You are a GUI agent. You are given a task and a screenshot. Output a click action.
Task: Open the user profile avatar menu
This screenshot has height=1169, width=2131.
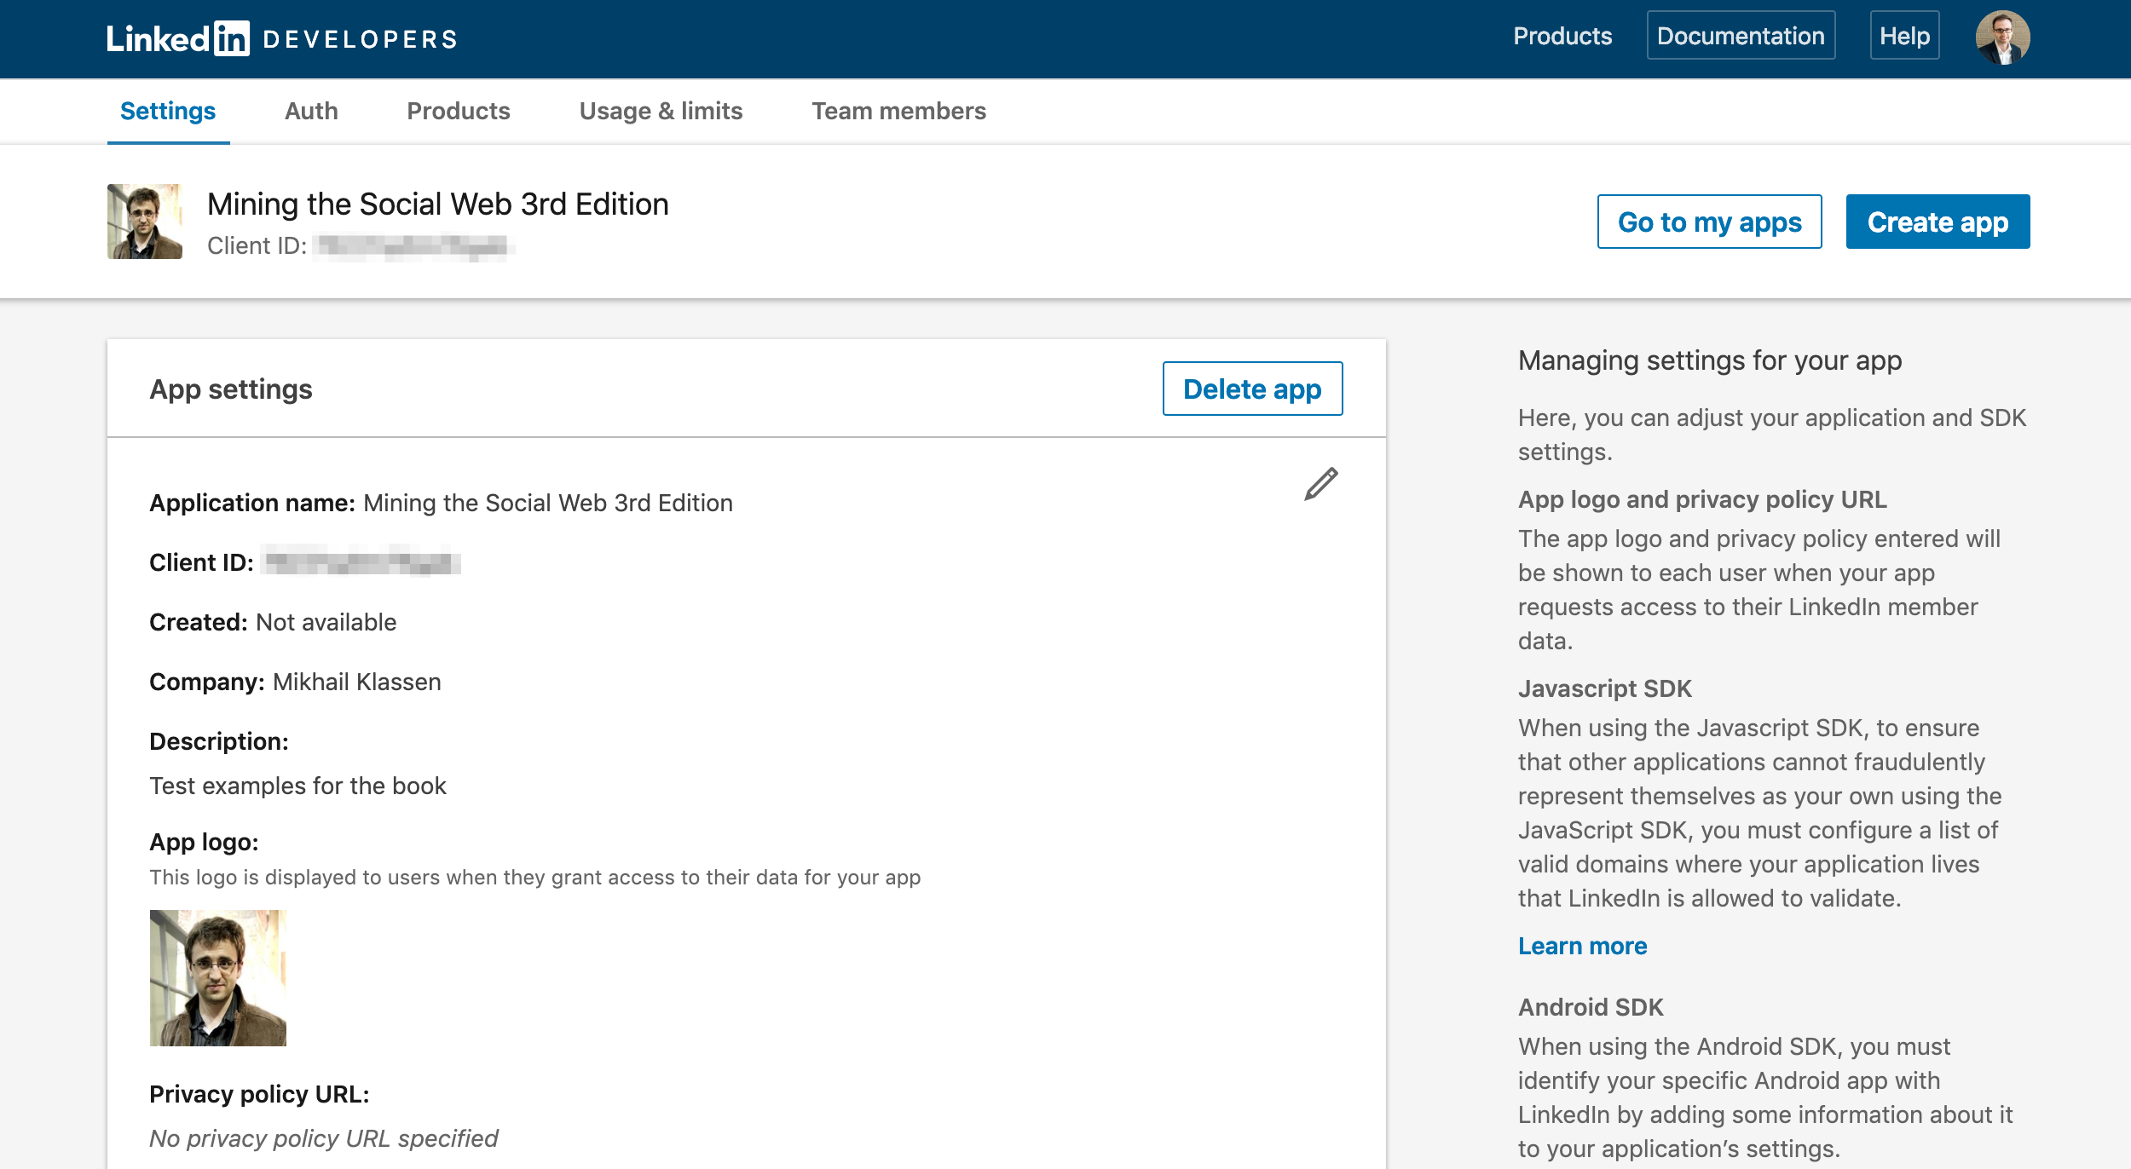pyautogui.click(x=2001, y=37)
